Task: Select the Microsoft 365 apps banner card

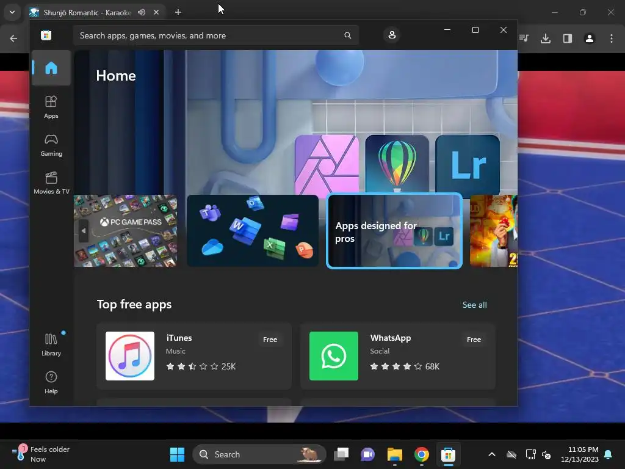Action: (253, 231)
